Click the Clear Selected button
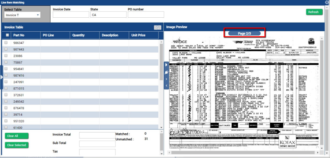This screenshot has height=158, width=330. (17, 145)
